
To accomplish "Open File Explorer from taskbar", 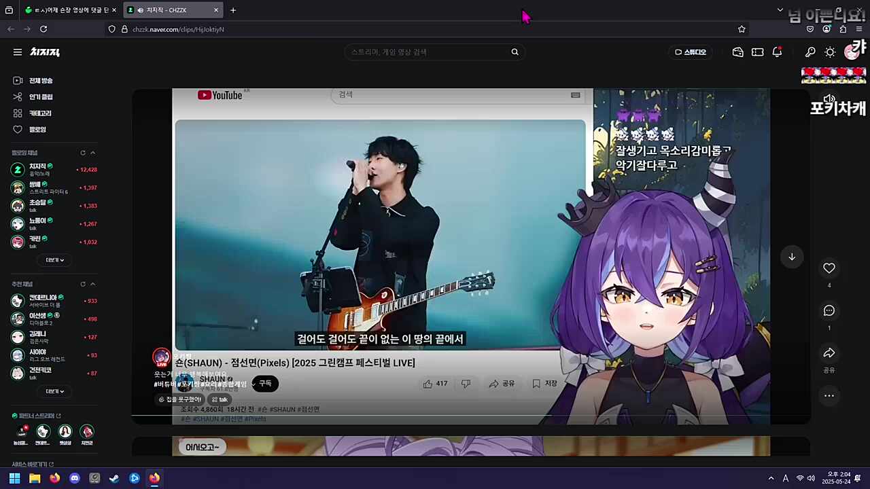I will tap(35, 478).
